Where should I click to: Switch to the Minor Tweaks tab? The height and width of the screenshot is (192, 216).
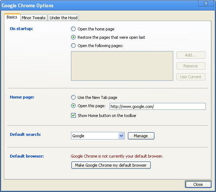[34, 18]
